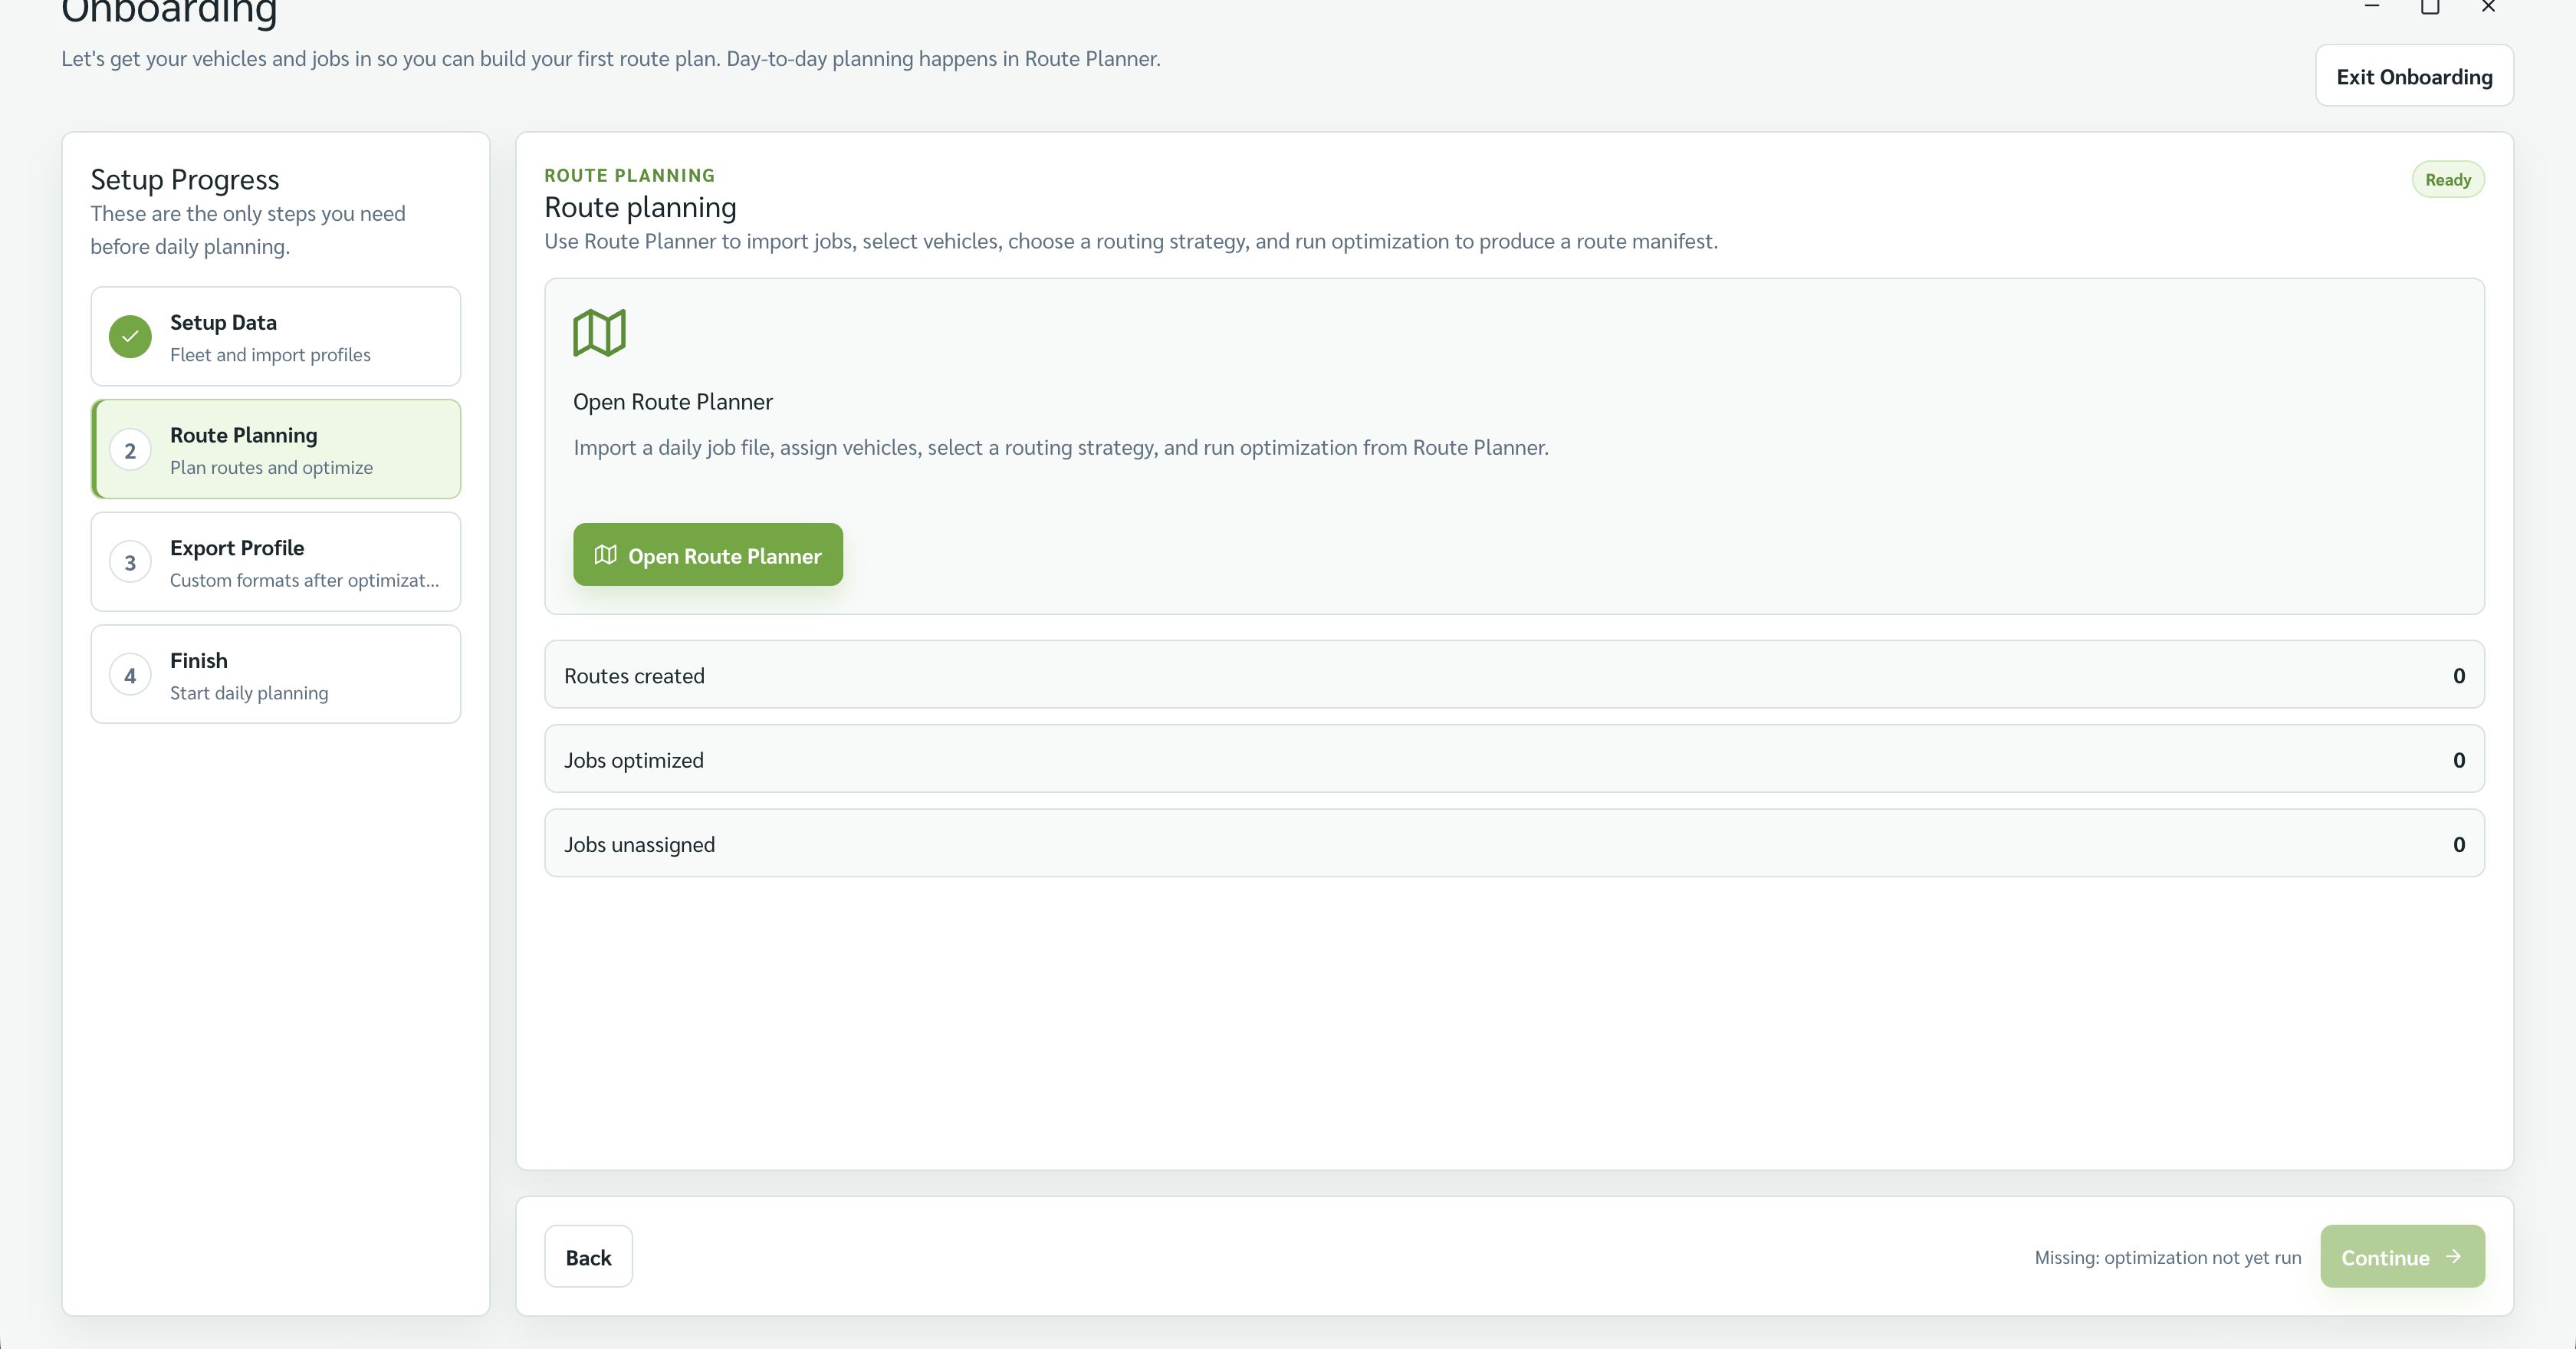This screenshot has height=1349, width=2576.
Task: Click the 'Import a daily job file' description
Action: [1061, 448]
